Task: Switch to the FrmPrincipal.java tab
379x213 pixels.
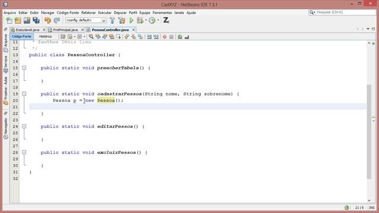Action: (x=65, y=30)
